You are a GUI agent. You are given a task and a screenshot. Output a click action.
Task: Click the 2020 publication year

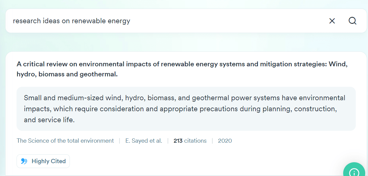tap(225, 141)
